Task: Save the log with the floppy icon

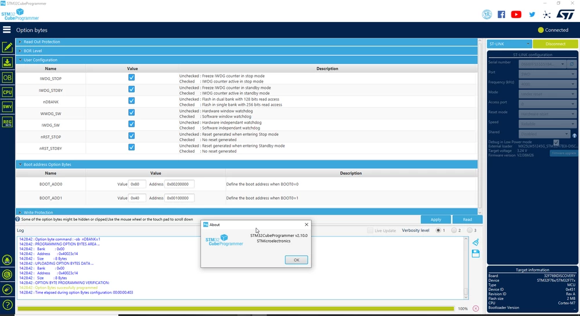Action: tap(475, 253)
